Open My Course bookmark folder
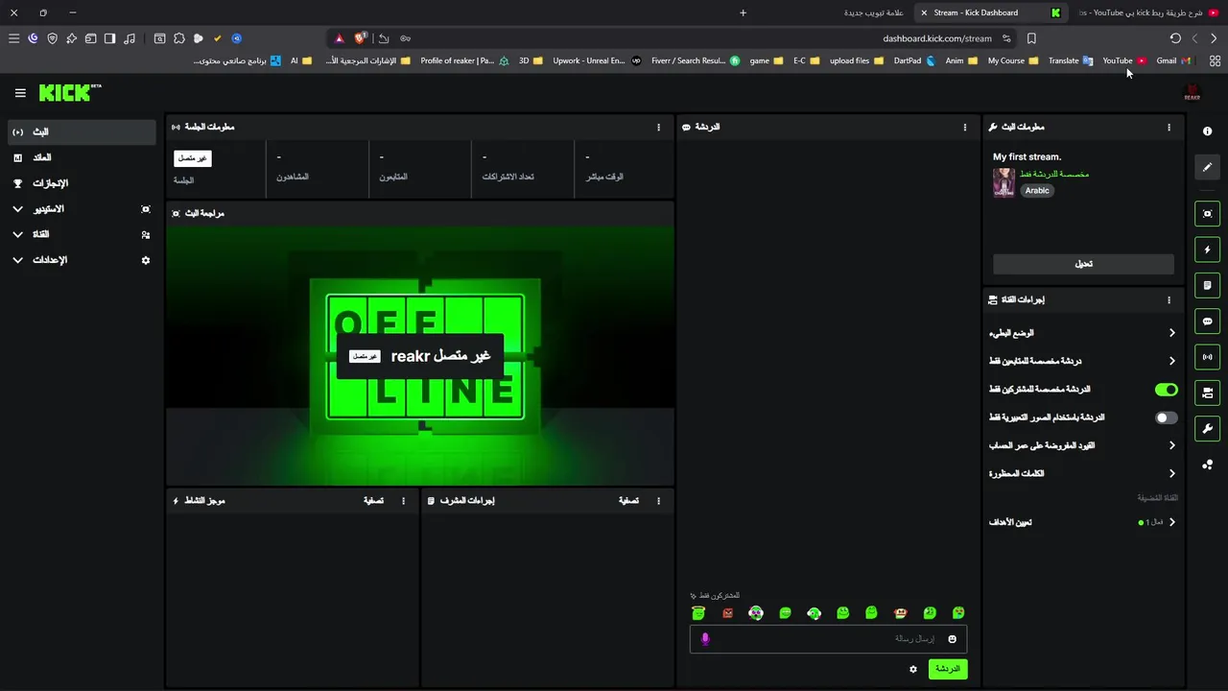Screen dimensions: 1228x691 tap(1013, 60)
